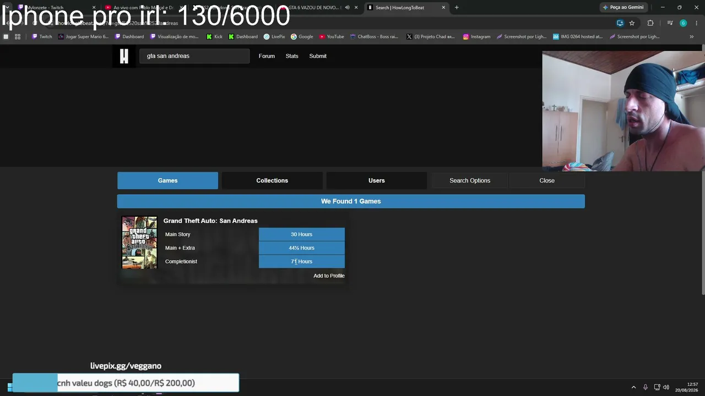Open the Google bookmark

click(302, 37)
